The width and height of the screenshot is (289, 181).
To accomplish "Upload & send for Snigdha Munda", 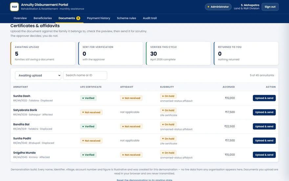I will (264, 155).
